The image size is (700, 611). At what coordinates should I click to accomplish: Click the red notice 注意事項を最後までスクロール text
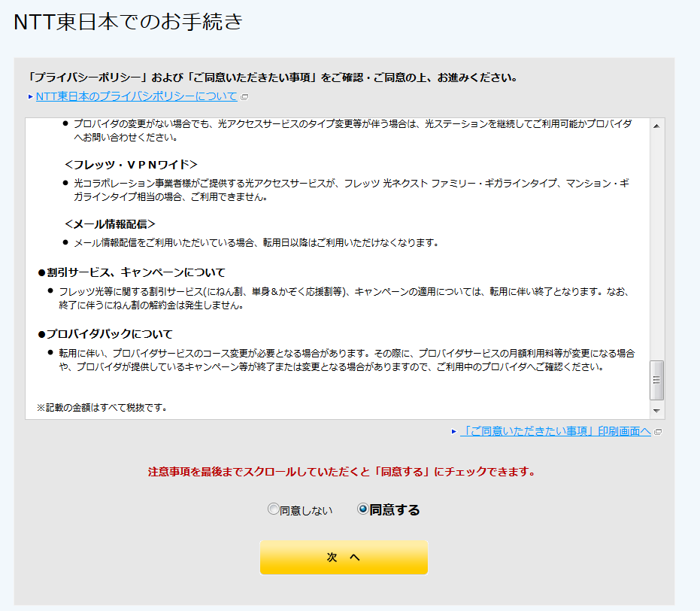(342, 472)
